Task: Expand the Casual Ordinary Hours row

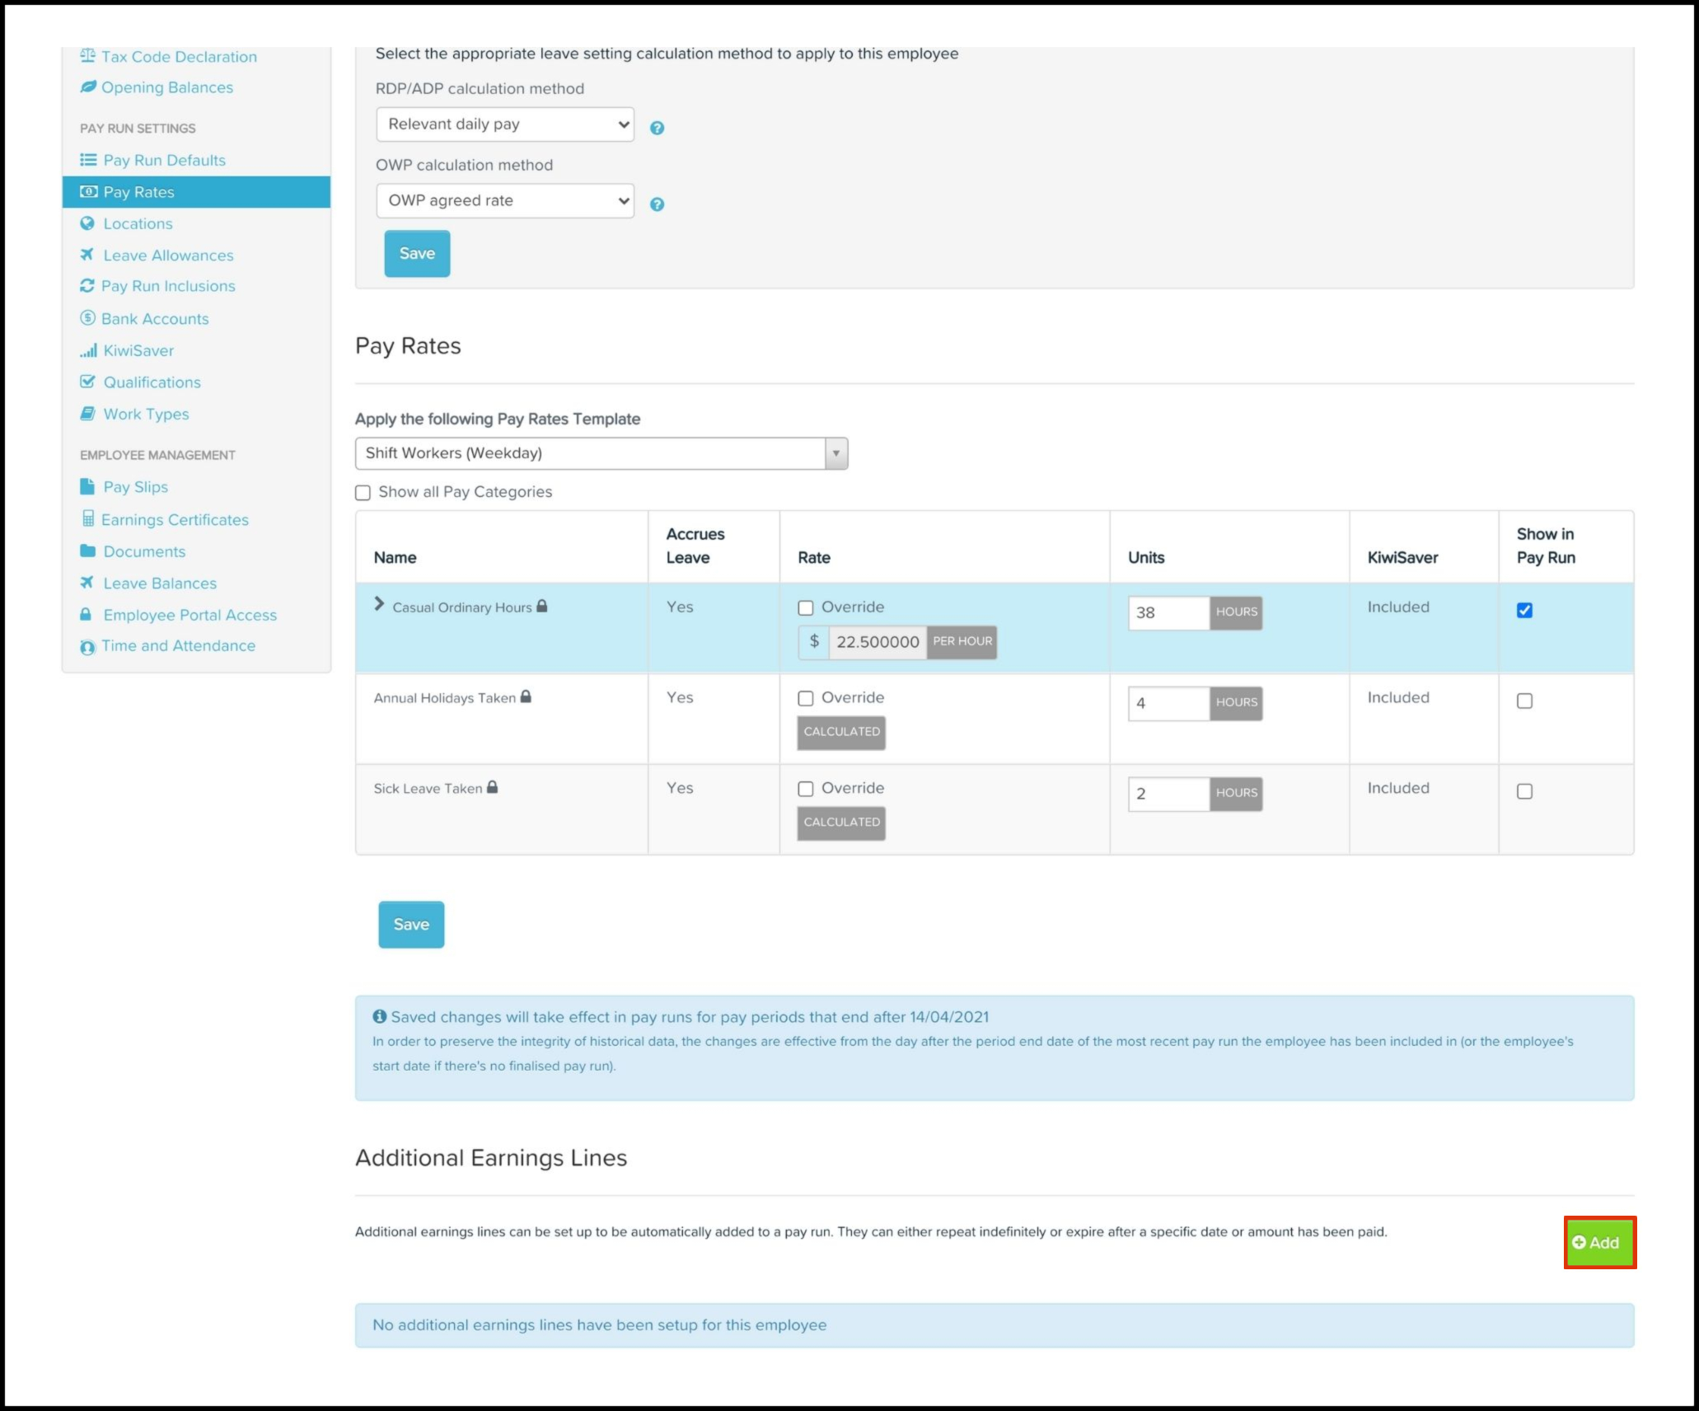Action: [x=379, y=604]
